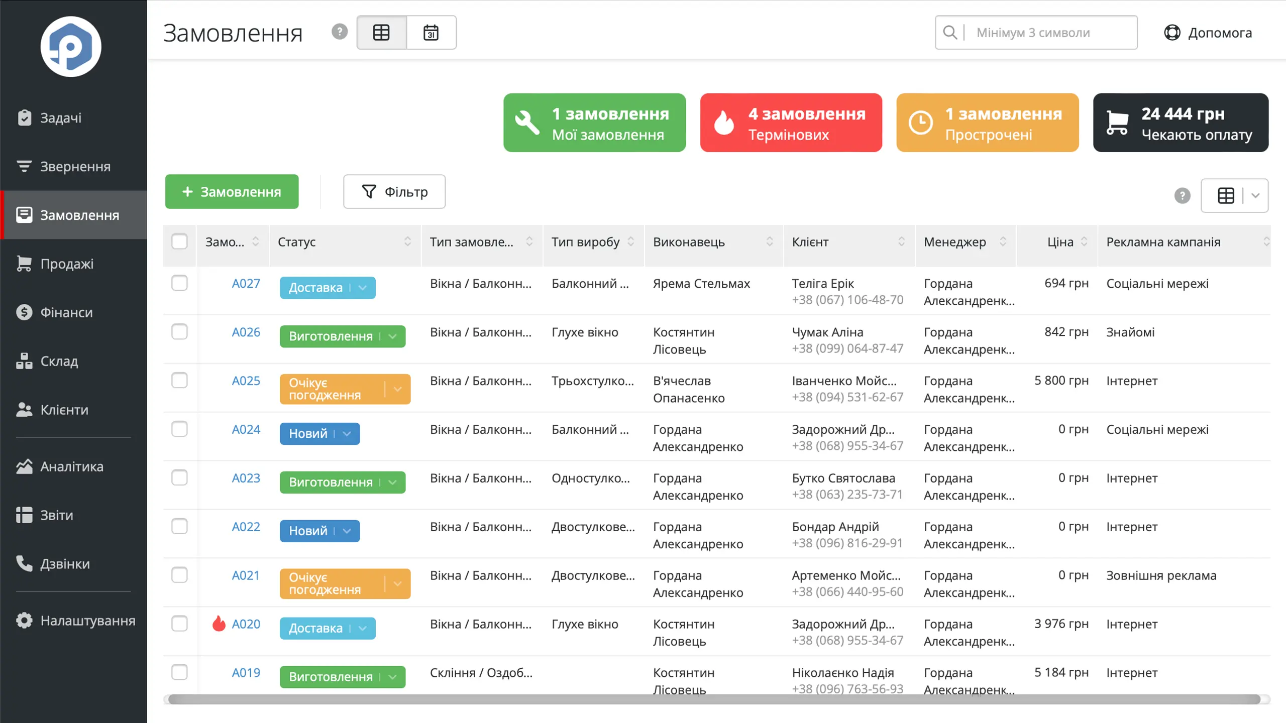Open order link A019
1286x723 pixels.
[x=246, y=673]
